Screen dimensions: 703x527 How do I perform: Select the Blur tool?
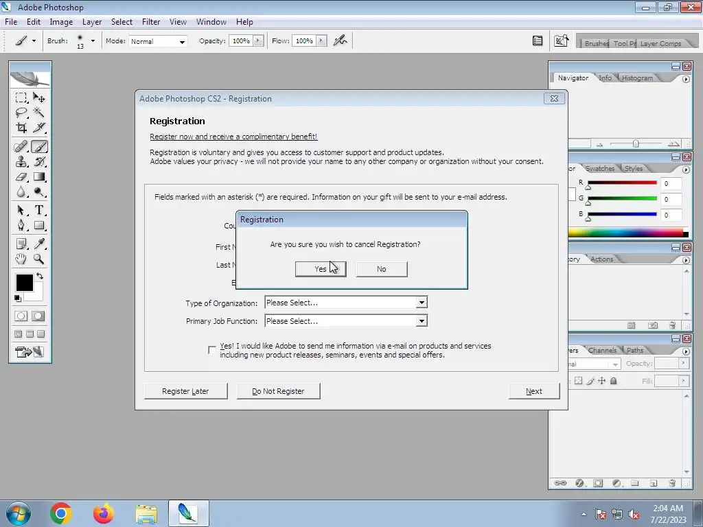pyautogui.click(x=21, y=192)
